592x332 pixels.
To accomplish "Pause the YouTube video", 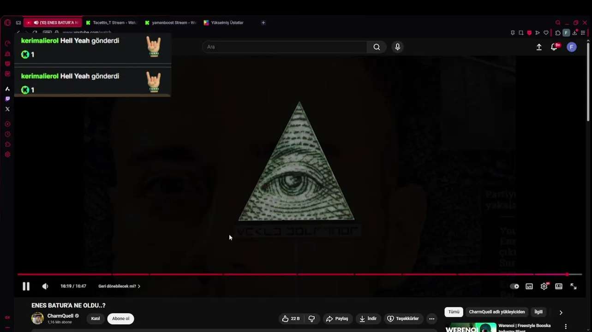I will (26, 286).
